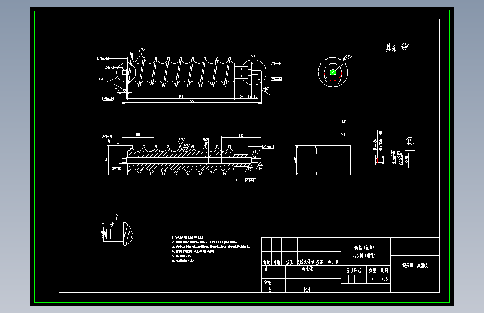Click the 年月日 header cell

[x=333, y=262]
